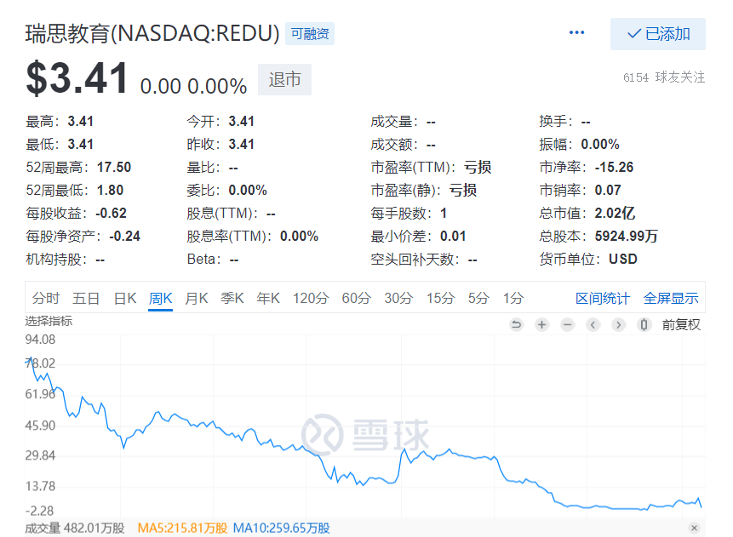Close the volume indicator panel
The width and height of the screenshot is (733, 537).
694,528
